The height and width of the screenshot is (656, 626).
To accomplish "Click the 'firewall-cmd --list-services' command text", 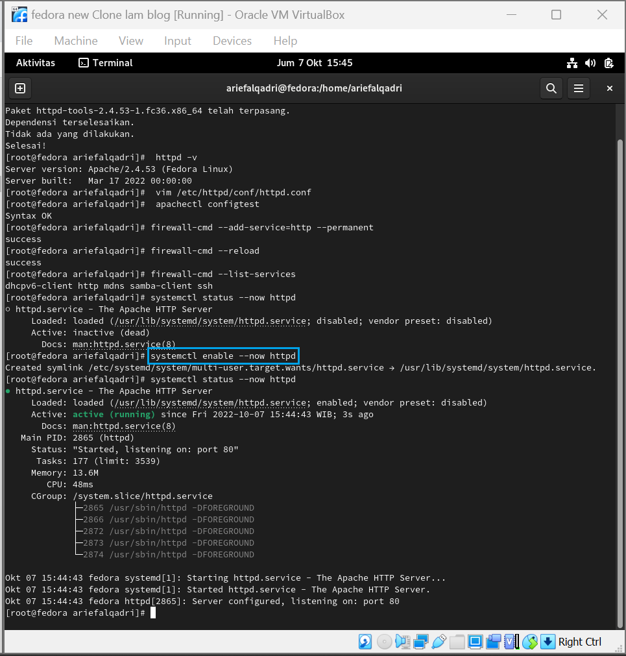I will (223, 274).
